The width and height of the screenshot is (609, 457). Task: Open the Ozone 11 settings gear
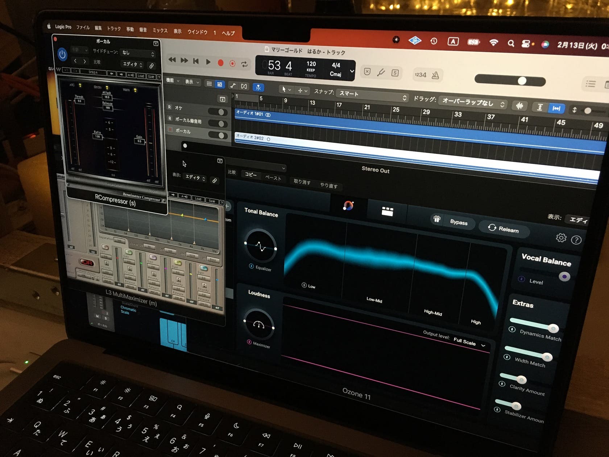click(x=561, y=238)
